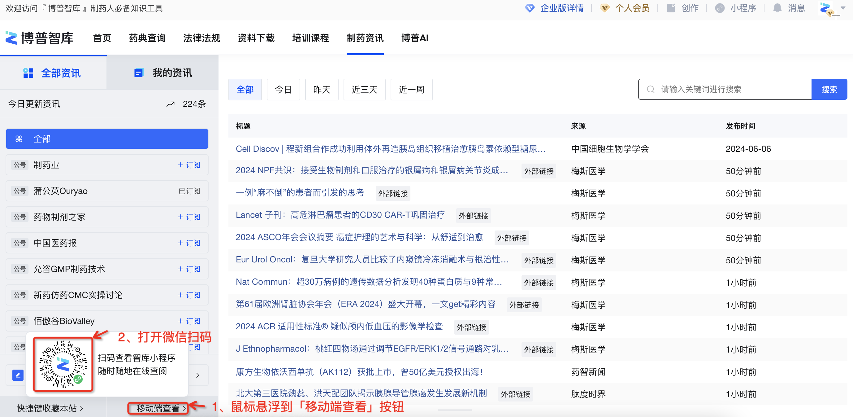Open 制药资讯 navigation tab
The image size is (853, 417).
(x=365, y=38)
